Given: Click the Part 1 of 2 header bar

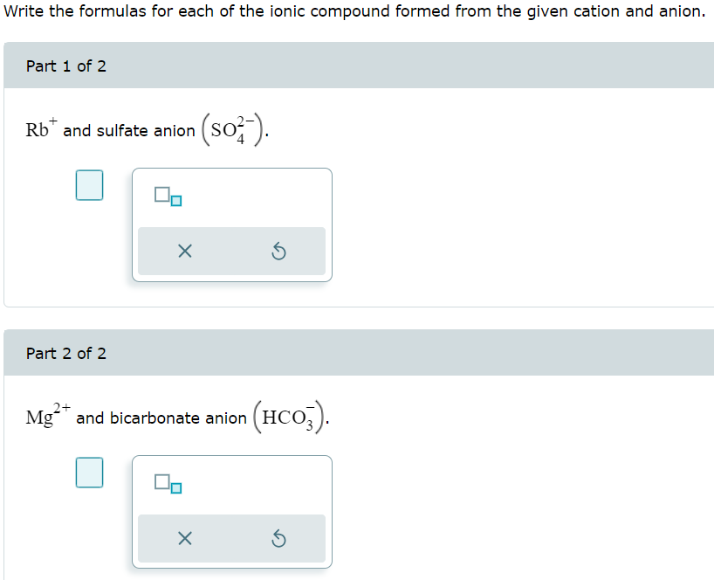Looking at the screenshot, I should pos(349,66).
